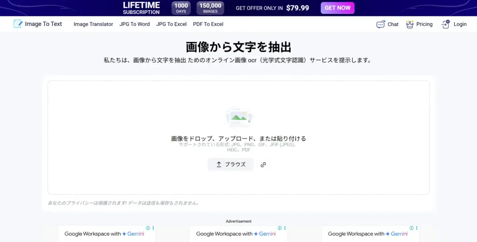Image resolution: width=477 pixels, height=242 pixels.
Task: Click the 1000 DAYS banner badge
Action: tap(181, 8)
